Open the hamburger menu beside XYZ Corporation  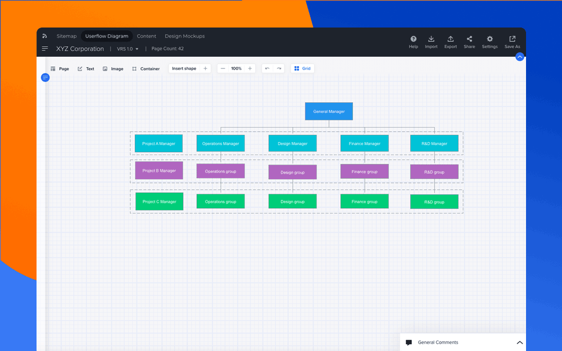(x=45, y=49)
